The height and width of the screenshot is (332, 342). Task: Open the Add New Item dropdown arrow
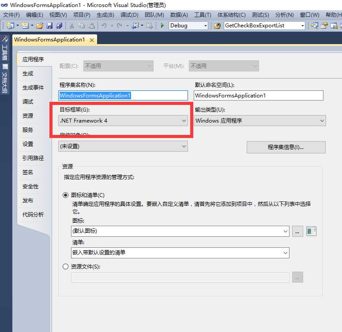32,26
